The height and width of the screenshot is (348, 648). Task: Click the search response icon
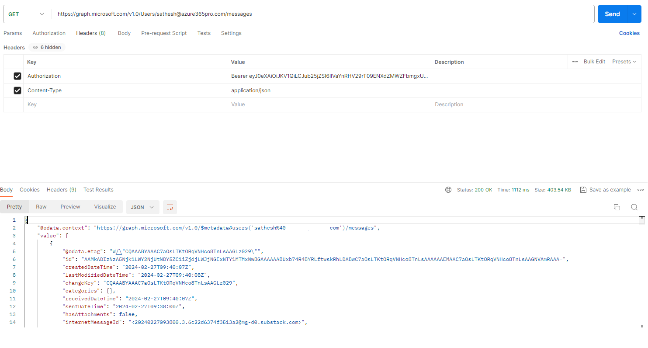pyautogui.click(x=634, y=207)
